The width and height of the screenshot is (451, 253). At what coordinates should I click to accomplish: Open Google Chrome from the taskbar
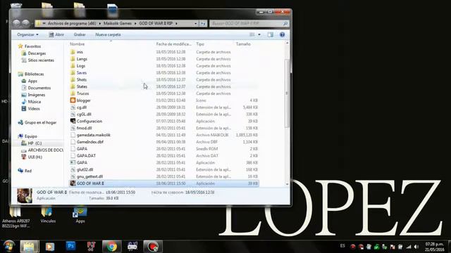click(x=112, y=246)
